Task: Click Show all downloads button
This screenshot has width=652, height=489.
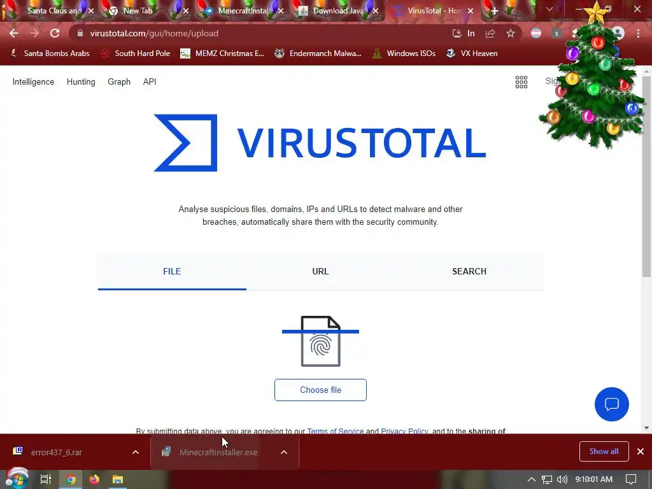Action: point(604,451)
